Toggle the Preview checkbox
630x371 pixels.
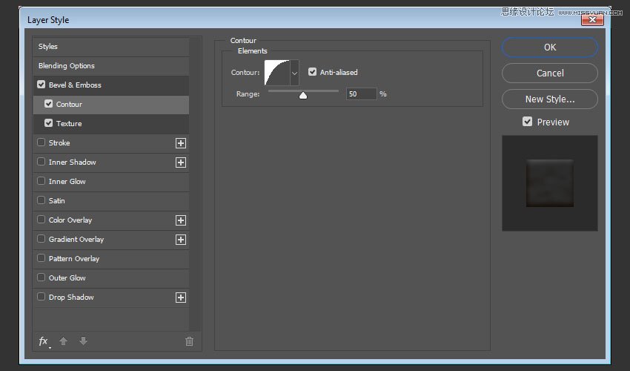(x=528, y=122)
